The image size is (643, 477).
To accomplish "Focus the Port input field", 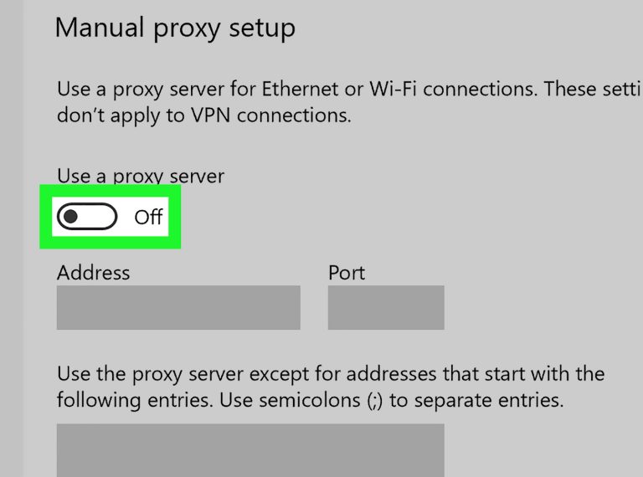I will click(385, 307).
